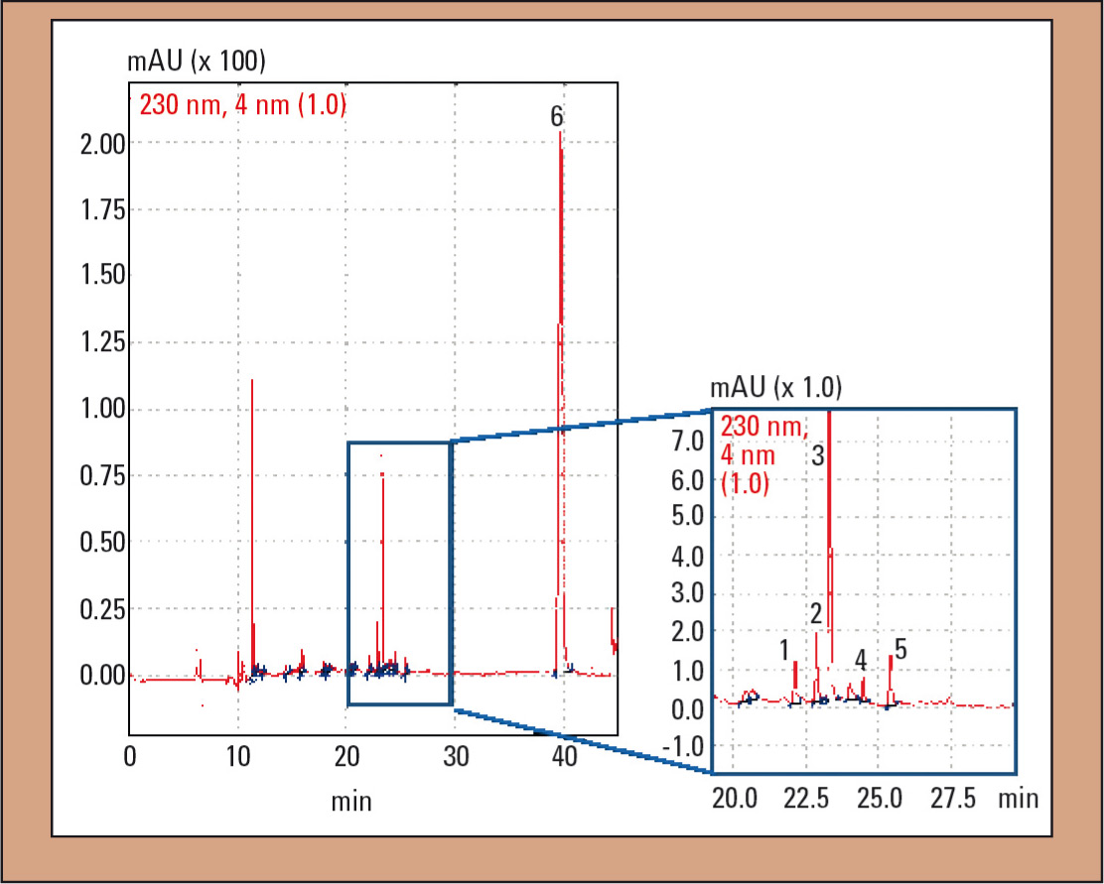This screenshot has height=884, width=1104.
Task: Click the 0 tick label on main time axis
Action: click(129, 757)
